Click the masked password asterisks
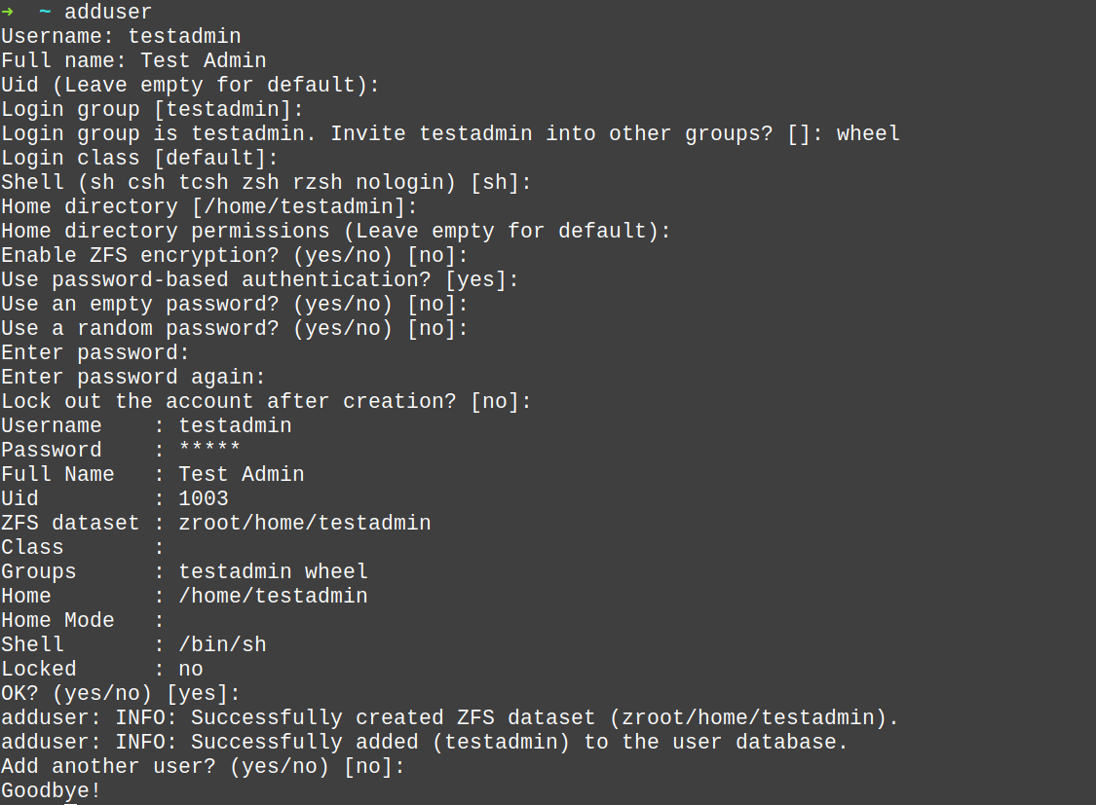The width and height of the screenshot is (1096, 805). 209,450
